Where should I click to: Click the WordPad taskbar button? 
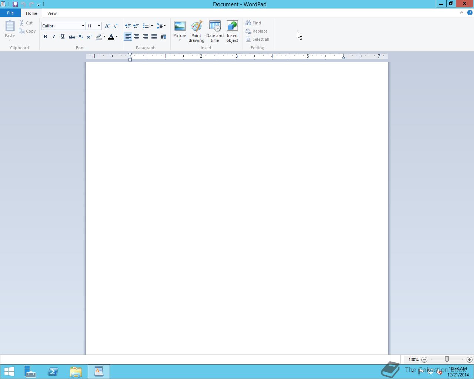pyautogui.click(x=99, y=372)
